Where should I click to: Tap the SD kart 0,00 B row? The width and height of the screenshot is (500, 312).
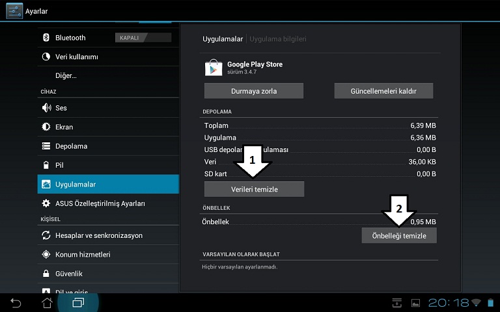[320, 174]
